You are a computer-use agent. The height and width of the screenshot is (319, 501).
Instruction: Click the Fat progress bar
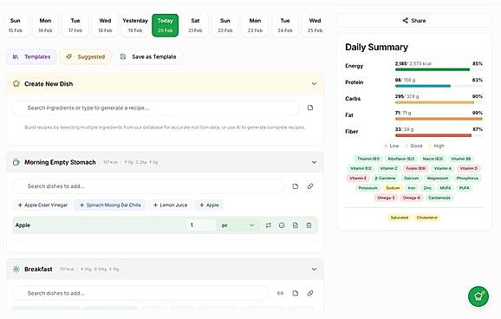pyautogui.click(x=439, y=119)
